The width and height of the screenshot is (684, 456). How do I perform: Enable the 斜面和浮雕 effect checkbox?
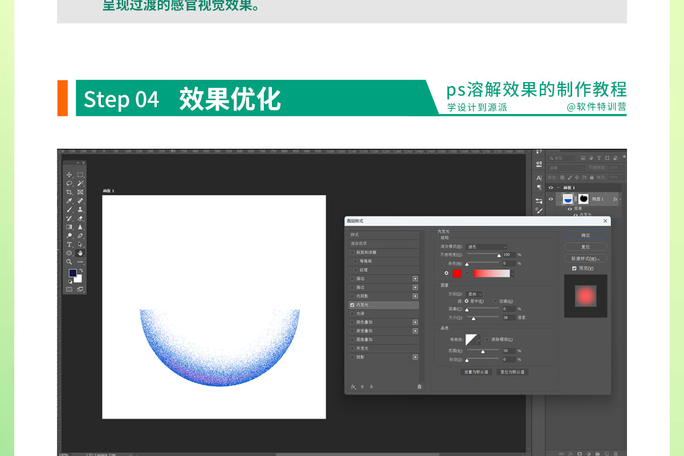(x=352, y=253)
